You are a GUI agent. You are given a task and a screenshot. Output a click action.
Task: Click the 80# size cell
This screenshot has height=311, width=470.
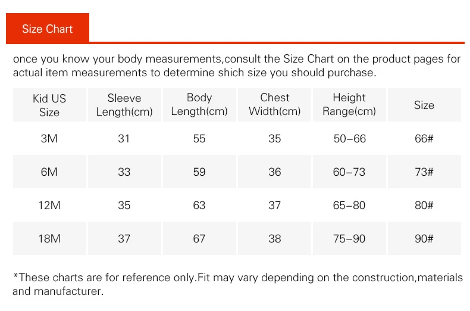click(x=424, y=205)
